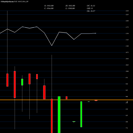Click the 1225 price axis label
The image size is (133, 133).
click(127, 15)
